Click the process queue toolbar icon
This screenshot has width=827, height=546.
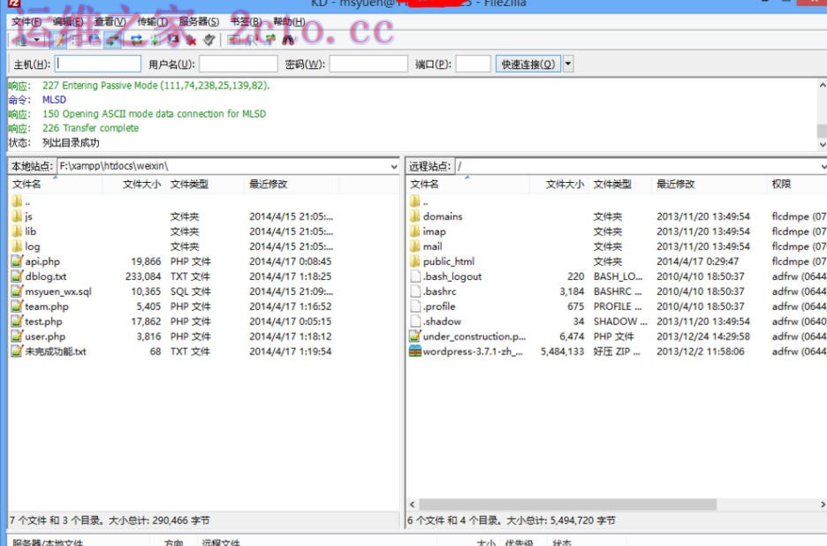(x=156, y=40)
